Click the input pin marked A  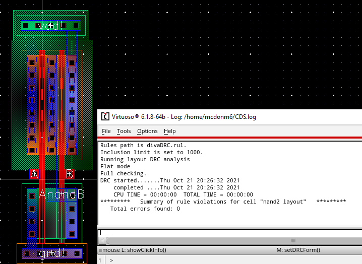click(x=34, y=174)
